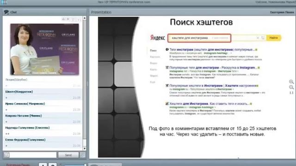The image size is (296, 166).
Task: Click the second small icon in chat toolbar
Action: tap(68, 19)
